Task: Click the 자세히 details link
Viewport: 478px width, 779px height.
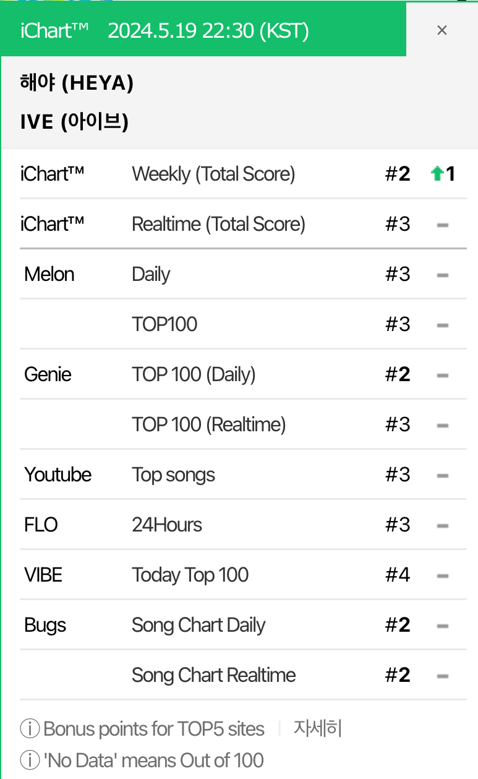Action: point(317,728)
